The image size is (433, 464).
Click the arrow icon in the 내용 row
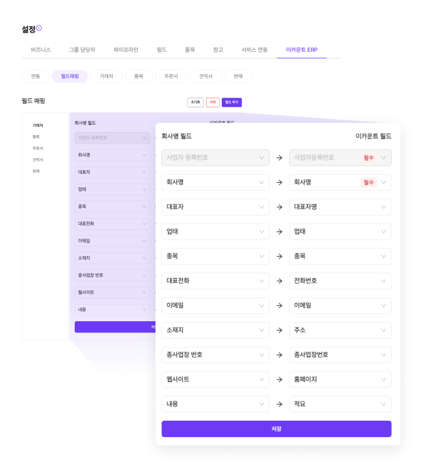coord(279,404)
